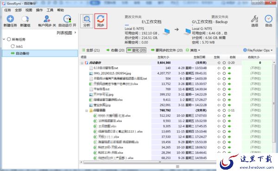Collapse the 所有任务 tree chevron
The width and height of the screenshot is (278, 171).
tap(4, 39)
